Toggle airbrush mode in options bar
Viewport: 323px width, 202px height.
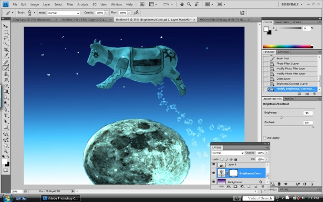[136, 13]
